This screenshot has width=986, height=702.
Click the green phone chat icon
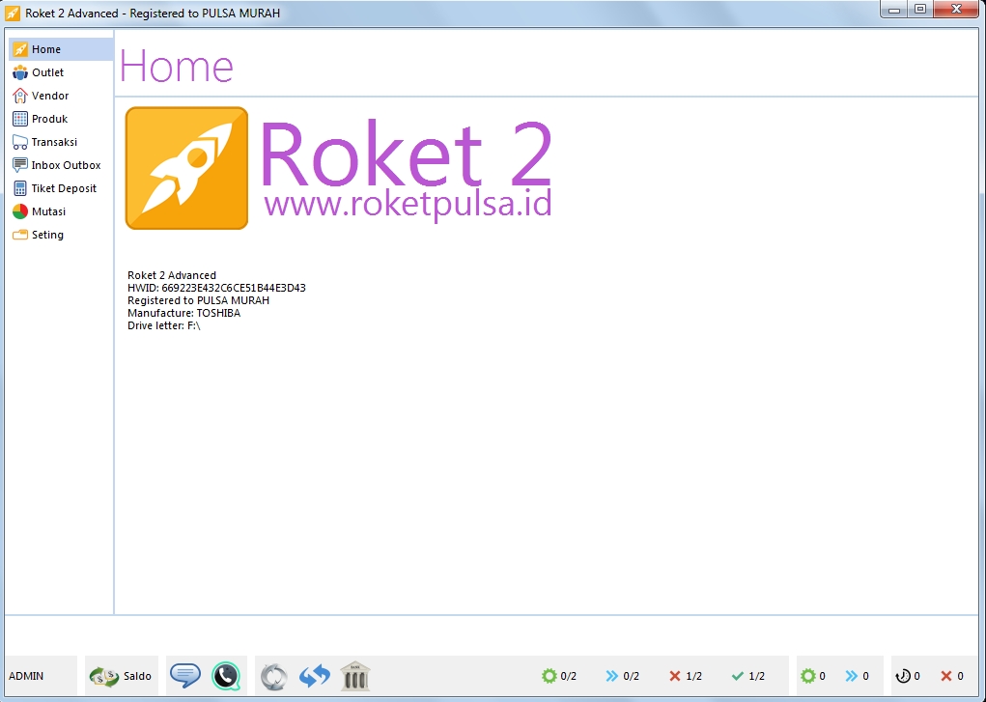click(226, 676)
